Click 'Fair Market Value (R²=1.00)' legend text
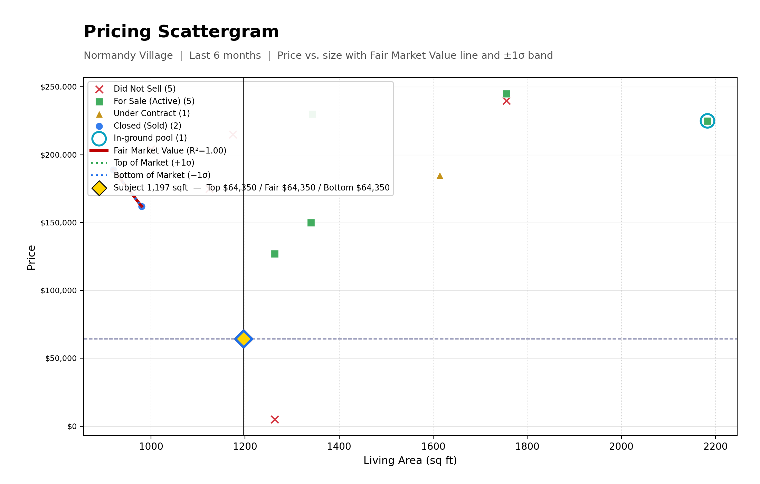This screenshot has height=484, width=760. point(170,151)
